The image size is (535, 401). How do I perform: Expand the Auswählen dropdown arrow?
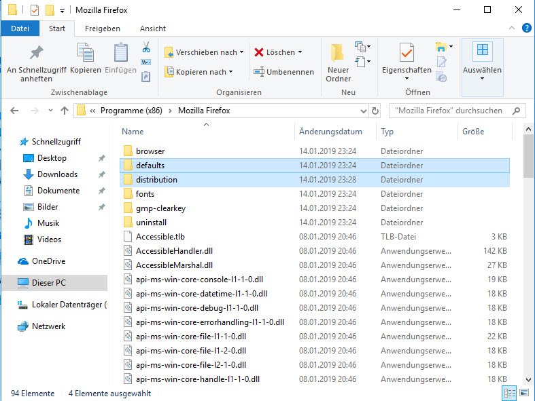[x=482, y=79]
